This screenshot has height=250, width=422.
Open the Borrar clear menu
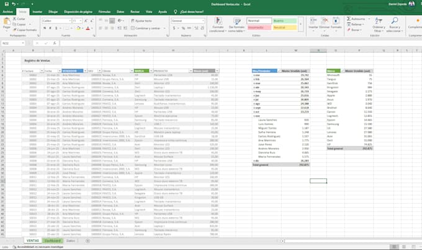(354, 30)
